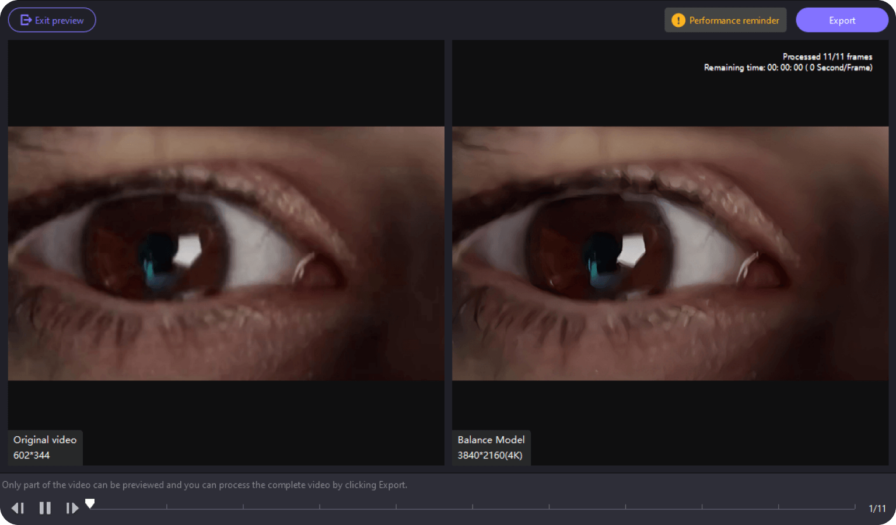Click the Export button
896x525 pixels.
[x=841, y=20]
